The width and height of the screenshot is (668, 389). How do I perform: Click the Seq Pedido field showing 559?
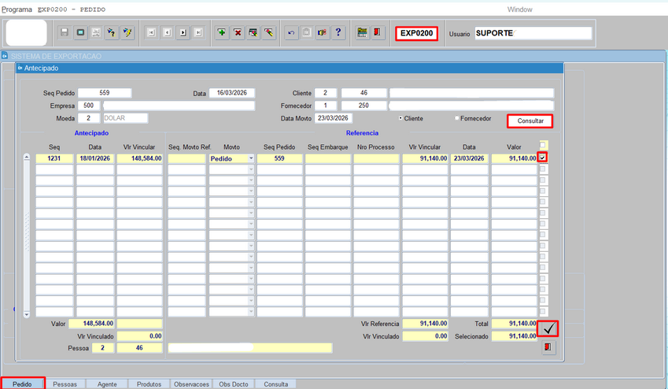104,93
